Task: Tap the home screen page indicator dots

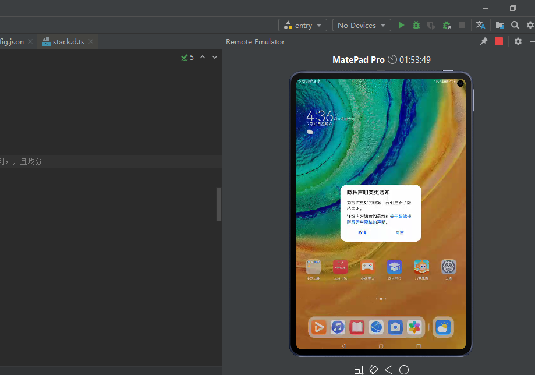Action: pyautogui.click(x=381, y=299)
